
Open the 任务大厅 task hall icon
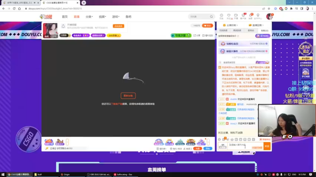click(60, 142)
